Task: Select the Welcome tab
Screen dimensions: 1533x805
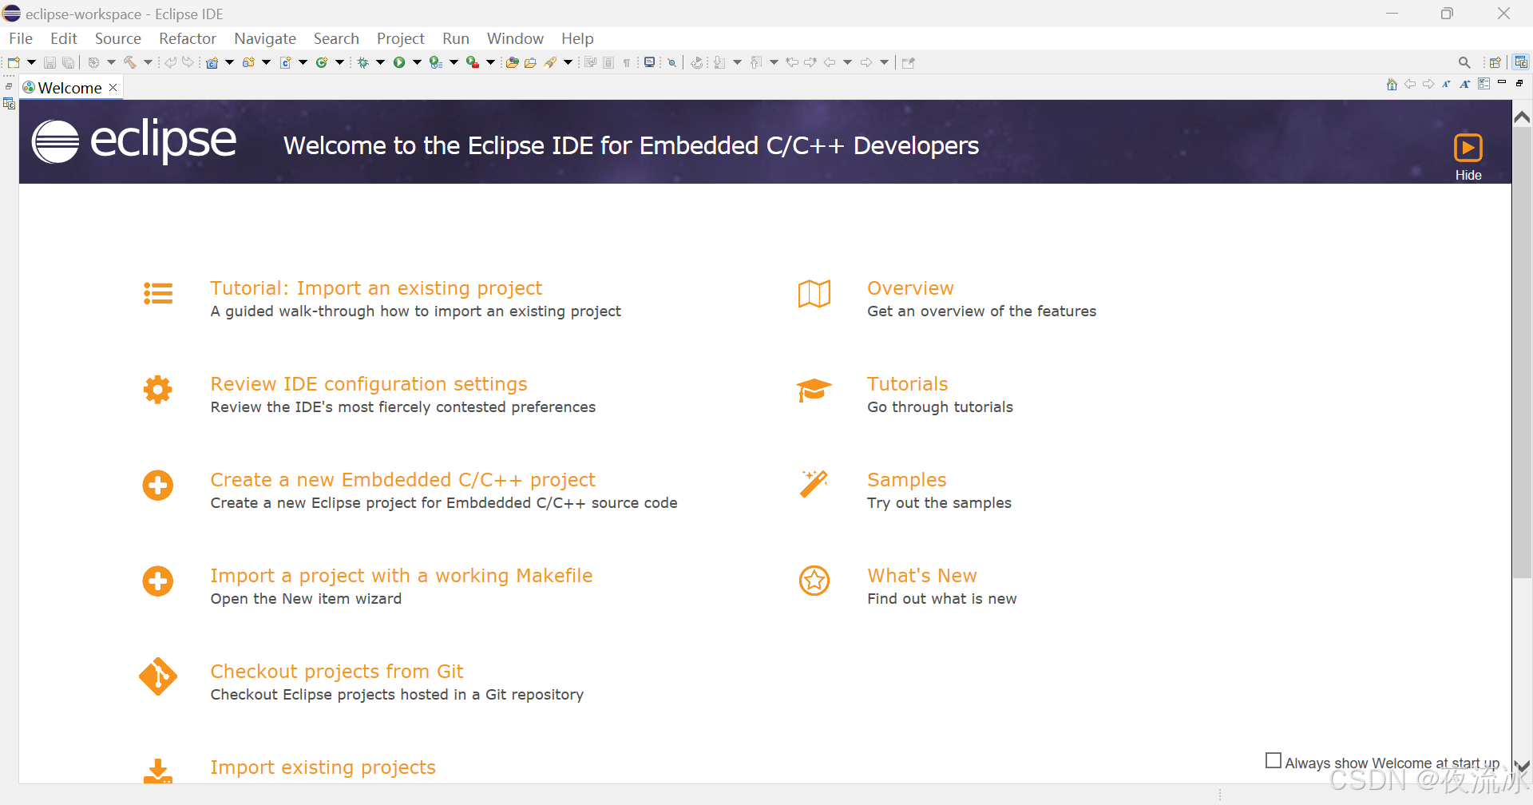Action: (x=69, y=88)
